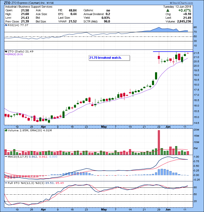Image resolution: width=204 pixels, height=212 pixels.
Task: Click the Ask Size label
Action: pos(42,14)
